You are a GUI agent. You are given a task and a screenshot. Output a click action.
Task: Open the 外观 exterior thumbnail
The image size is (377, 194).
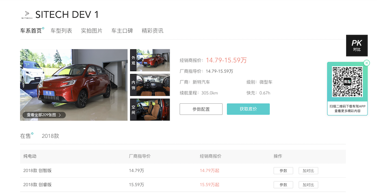[x=150, y=60]
